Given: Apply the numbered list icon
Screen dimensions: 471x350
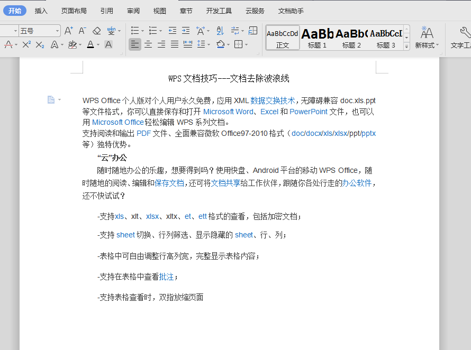Looking at the screenshot, I should point(153,31).
